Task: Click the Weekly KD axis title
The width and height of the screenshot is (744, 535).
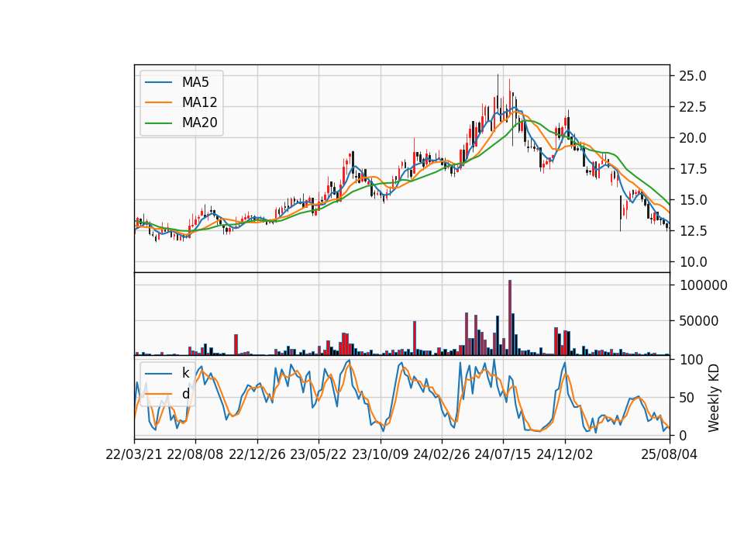Action: click(714, 398)
